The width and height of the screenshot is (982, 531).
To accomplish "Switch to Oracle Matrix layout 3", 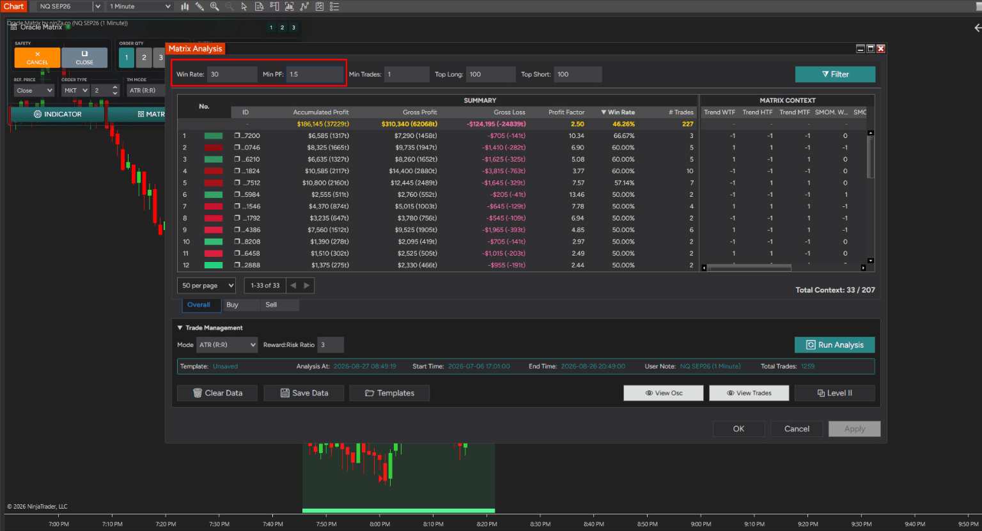I will click(x=293, y=27).
